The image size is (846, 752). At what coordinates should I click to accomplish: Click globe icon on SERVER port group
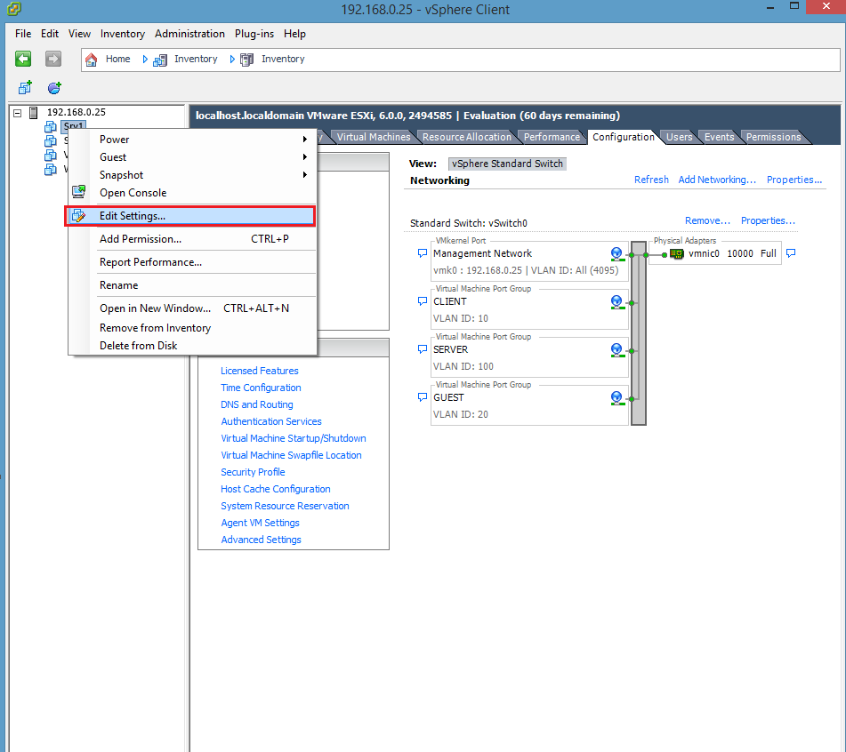coord(617,350)
